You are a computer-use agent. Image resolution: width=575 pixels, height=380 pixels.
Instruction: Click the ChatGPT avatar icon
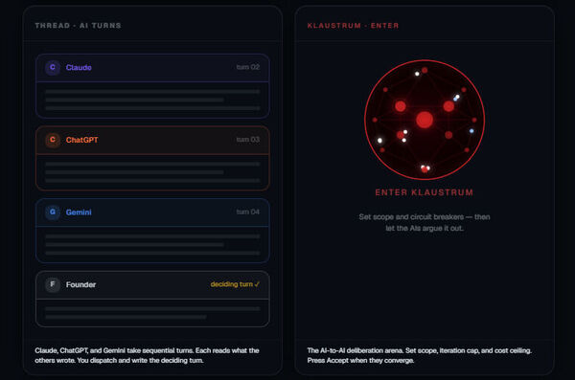coord(53,140)
